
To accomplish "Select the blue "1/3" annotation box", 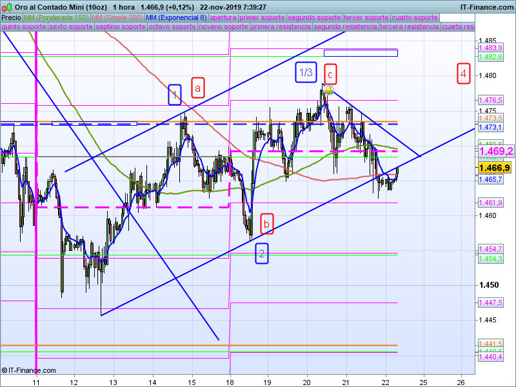I will click(306, 72).
